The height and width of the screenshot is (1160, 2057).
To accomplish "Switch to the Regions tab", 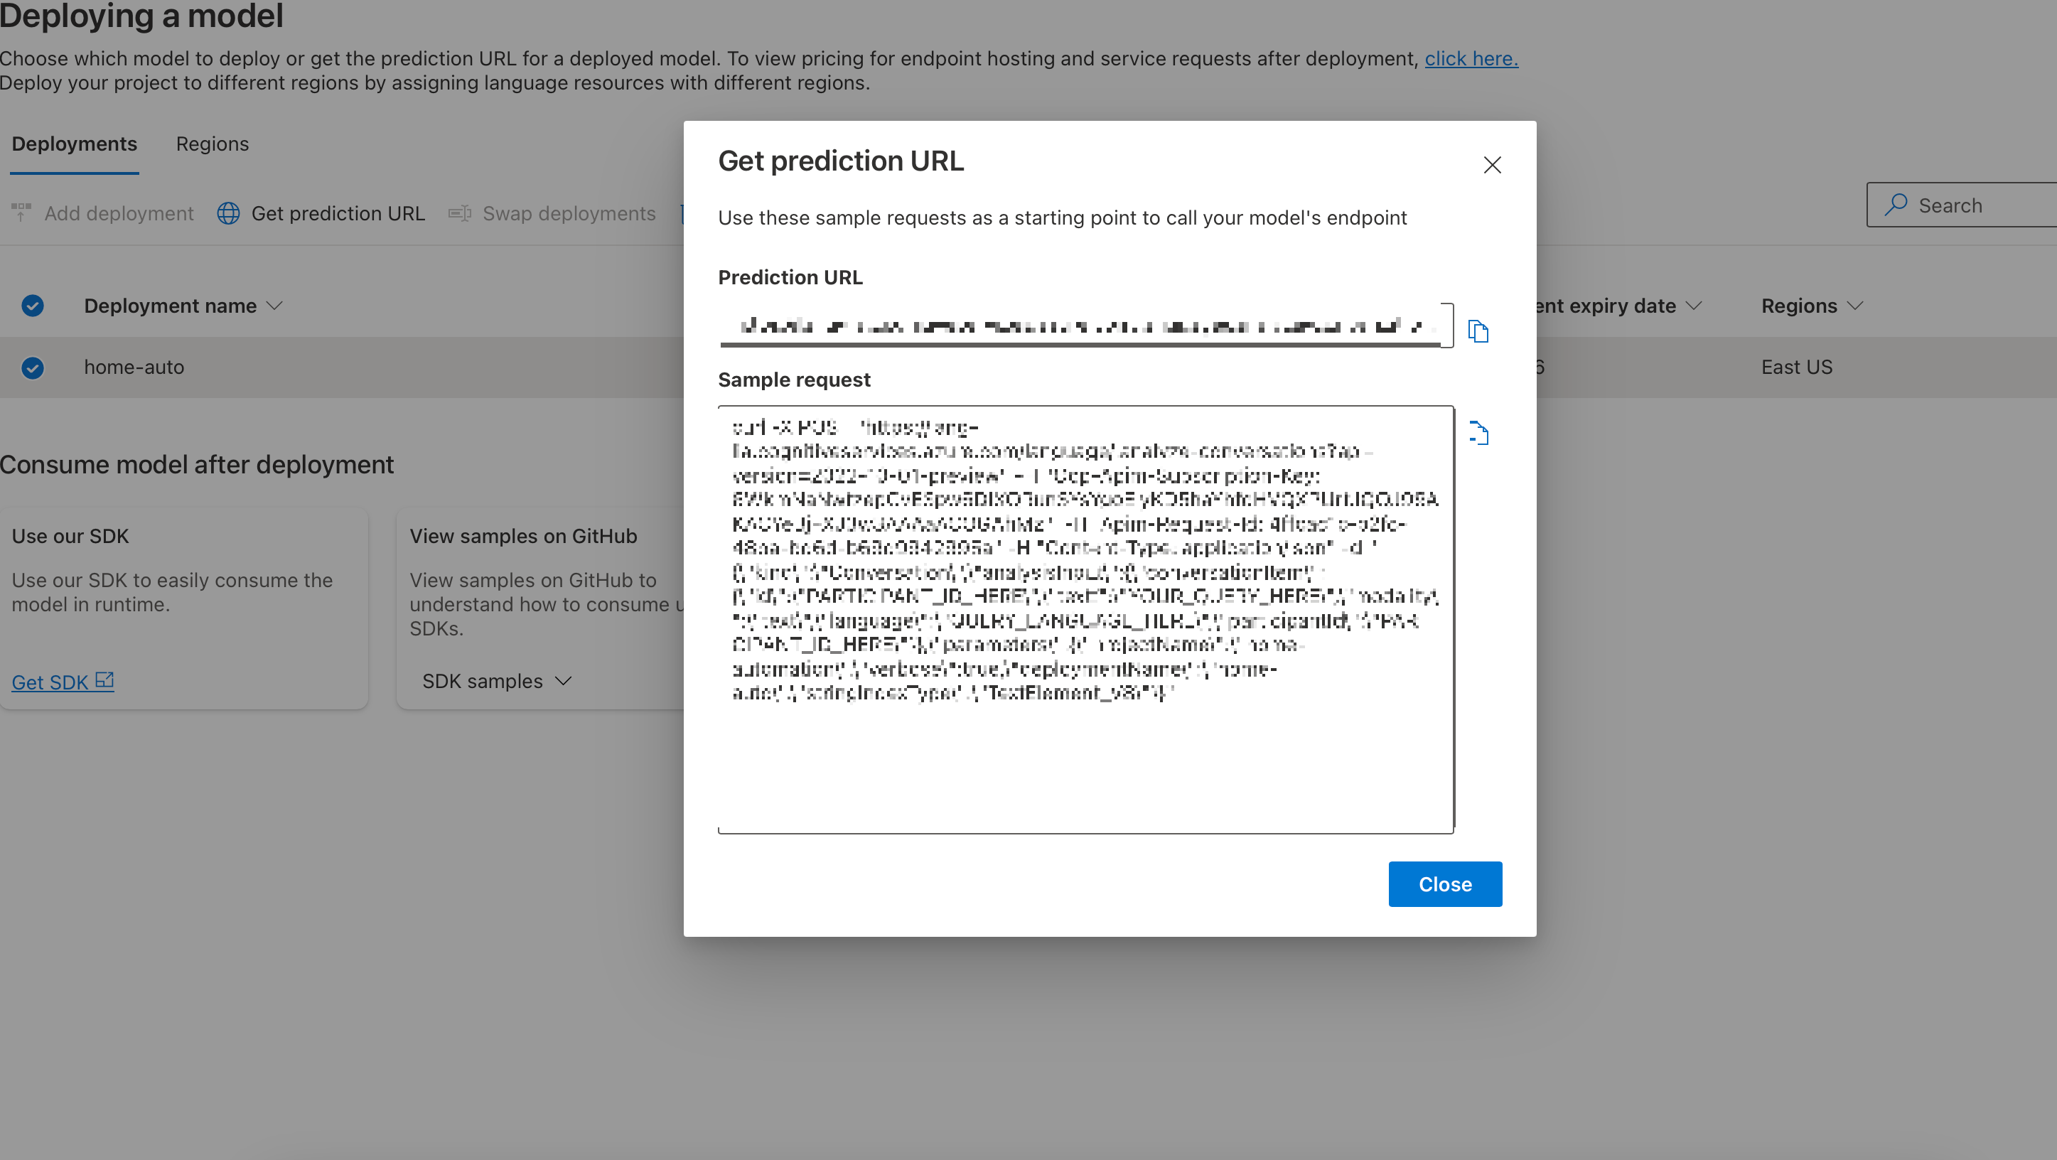I will 213,144.
